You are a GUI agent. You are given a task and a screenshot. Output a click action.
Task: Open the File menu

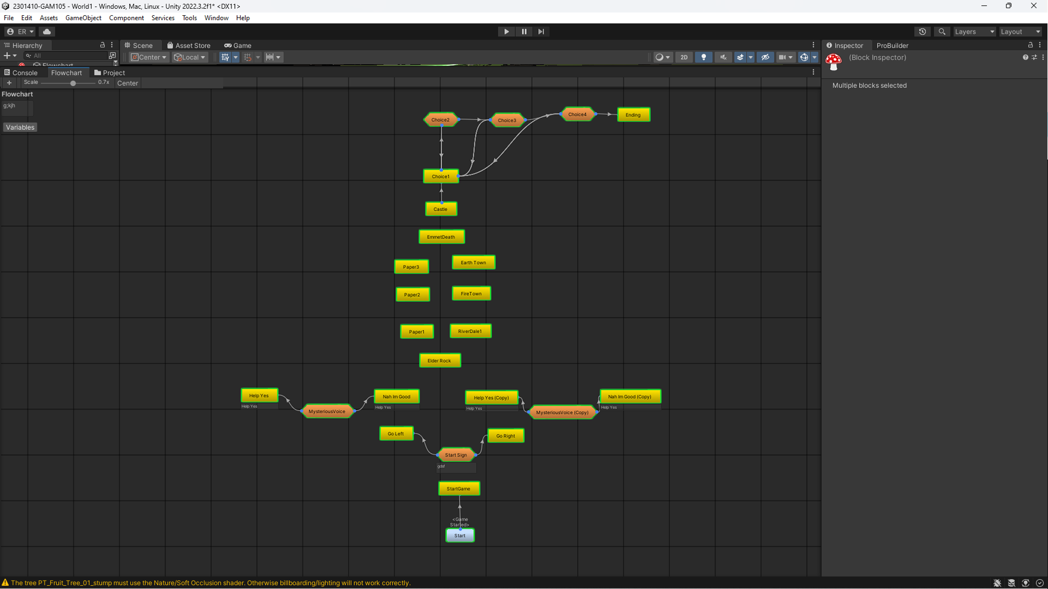(9, 18)
